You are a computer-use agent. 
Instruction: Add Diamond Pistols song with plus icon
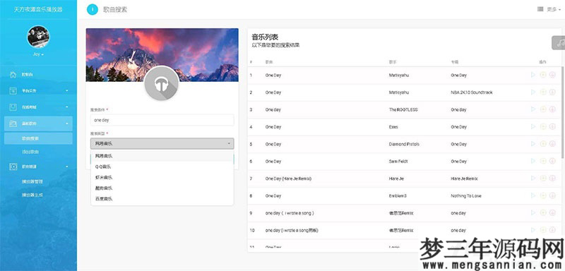[x=543, y=144]
